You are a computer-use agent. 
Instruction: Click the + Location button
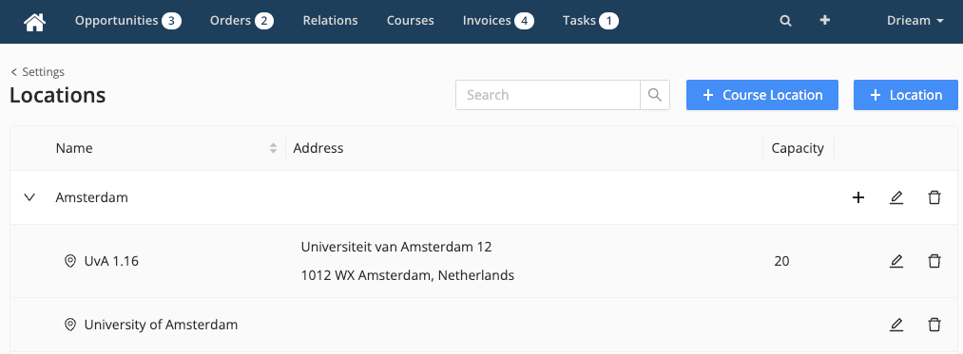click(x=906, y=95)
